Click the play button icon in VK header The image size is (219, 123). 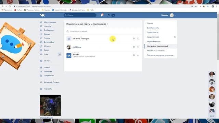(113, 15)
